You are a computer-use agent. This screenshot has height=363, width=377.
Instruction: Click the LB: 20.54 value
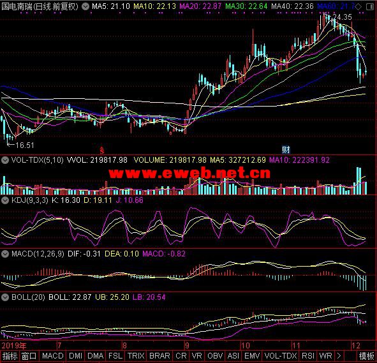pos(149,297)
